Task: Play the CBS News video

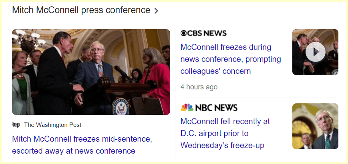Action: [x=315, y=52]
